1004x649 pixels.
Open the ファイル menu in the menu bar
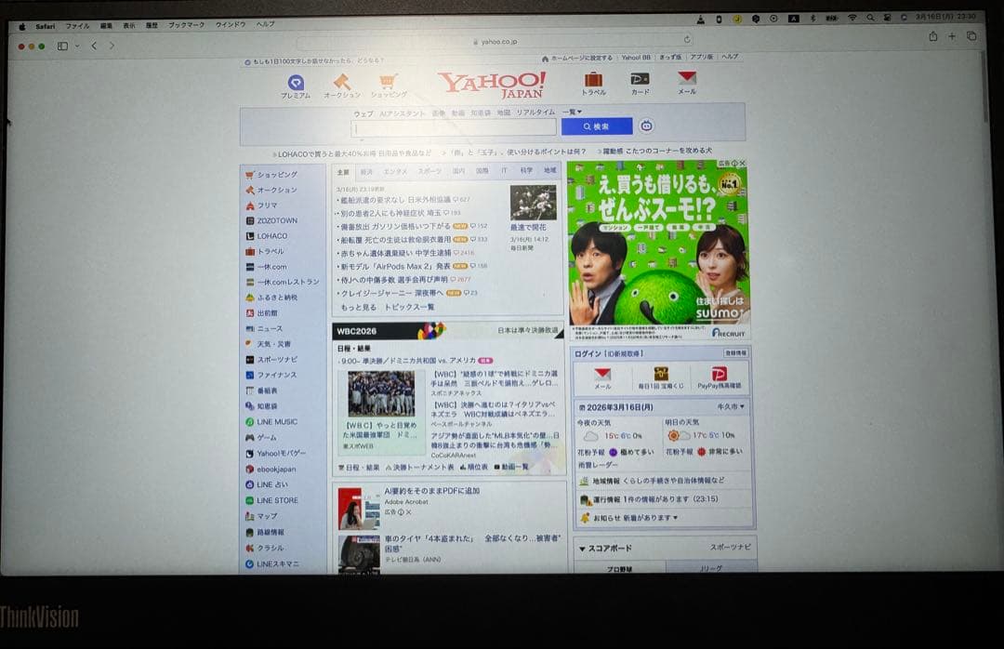point(77,26)
